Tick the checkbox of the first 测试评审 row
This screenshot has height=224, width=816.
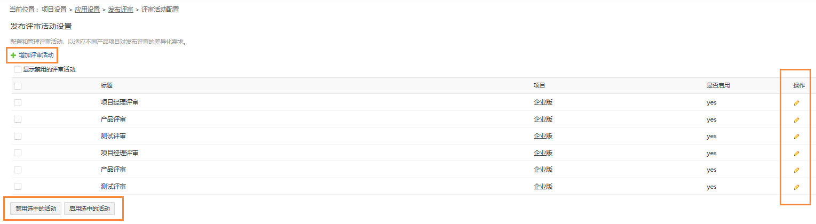pos(18,136)
